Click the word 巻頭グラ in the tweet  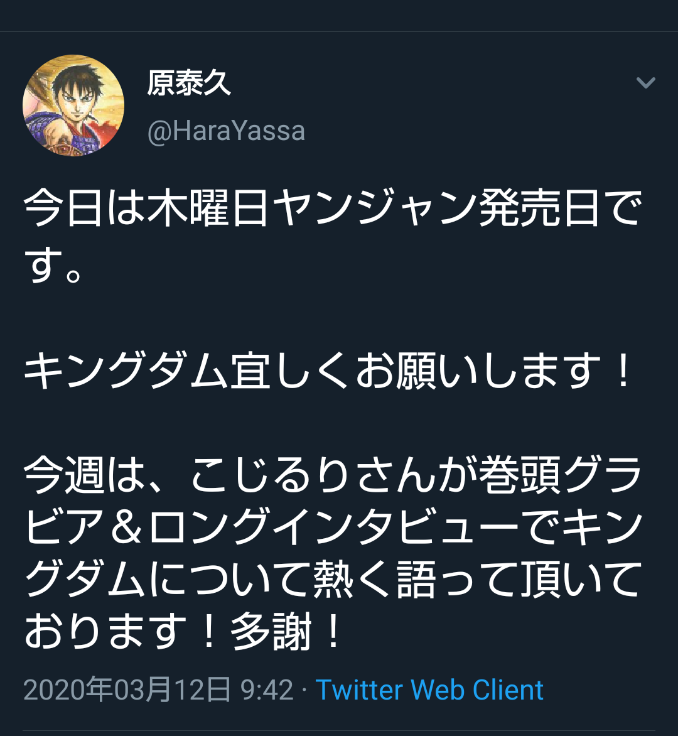(x=559, y=475)
